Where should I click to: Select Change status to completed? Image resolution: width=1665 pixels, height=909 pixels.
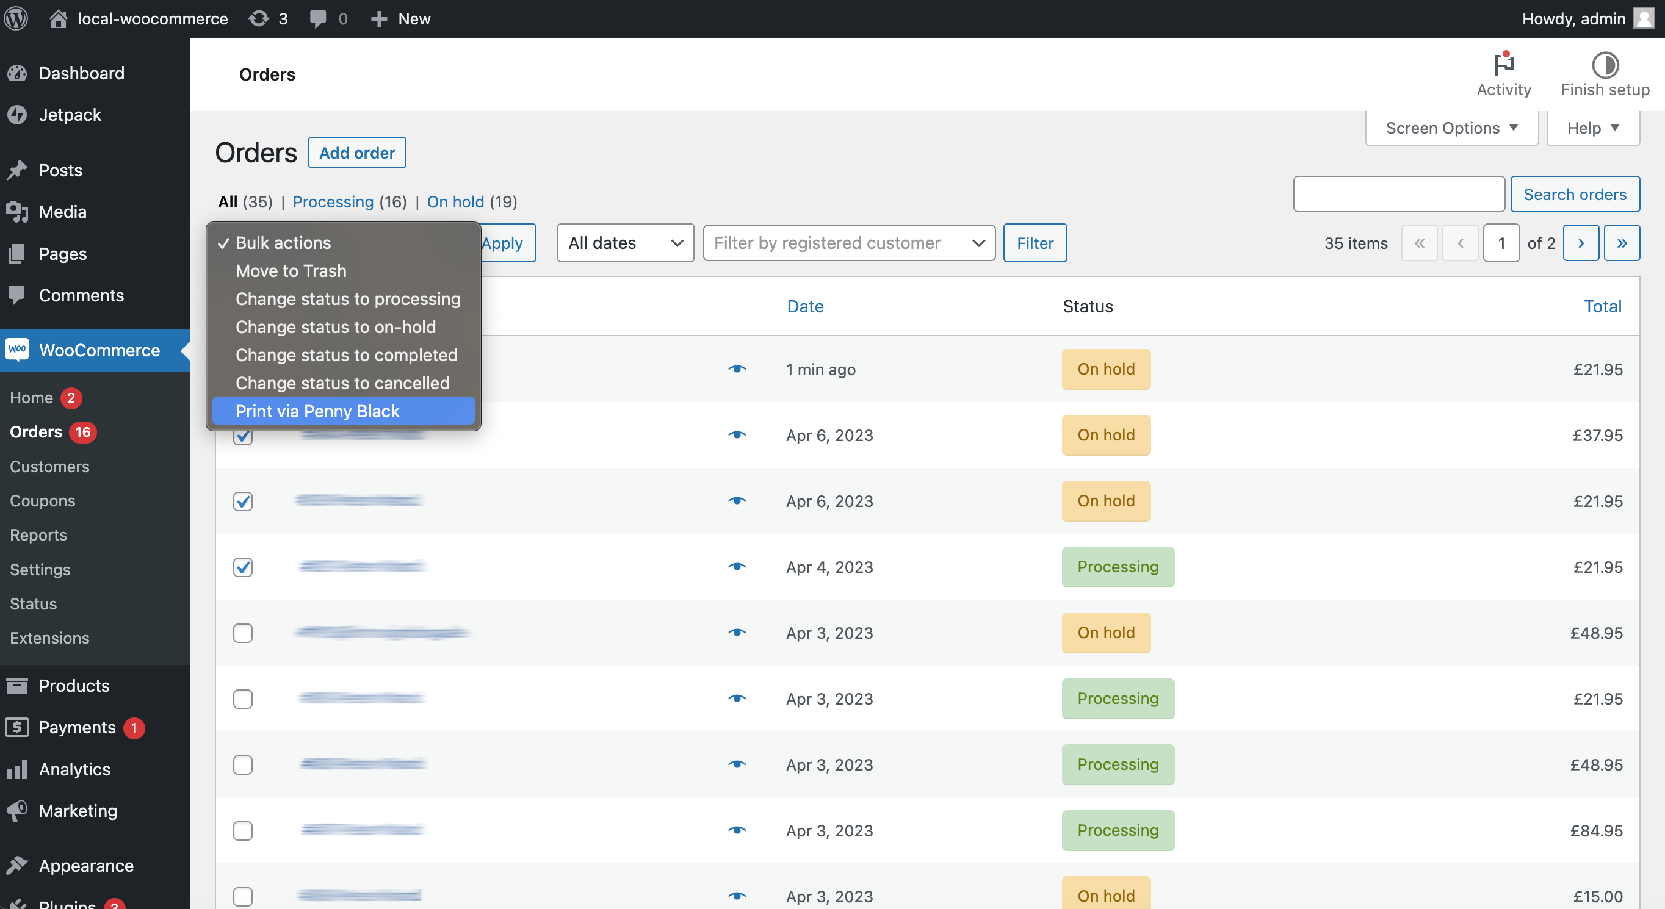click(343, 355)
